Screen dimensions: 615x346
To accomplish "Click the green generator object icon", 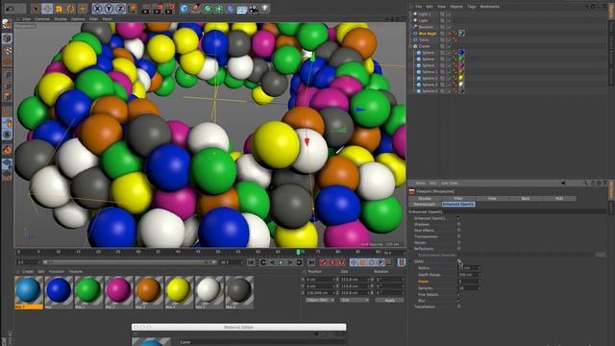I will (x=208, y=9).
